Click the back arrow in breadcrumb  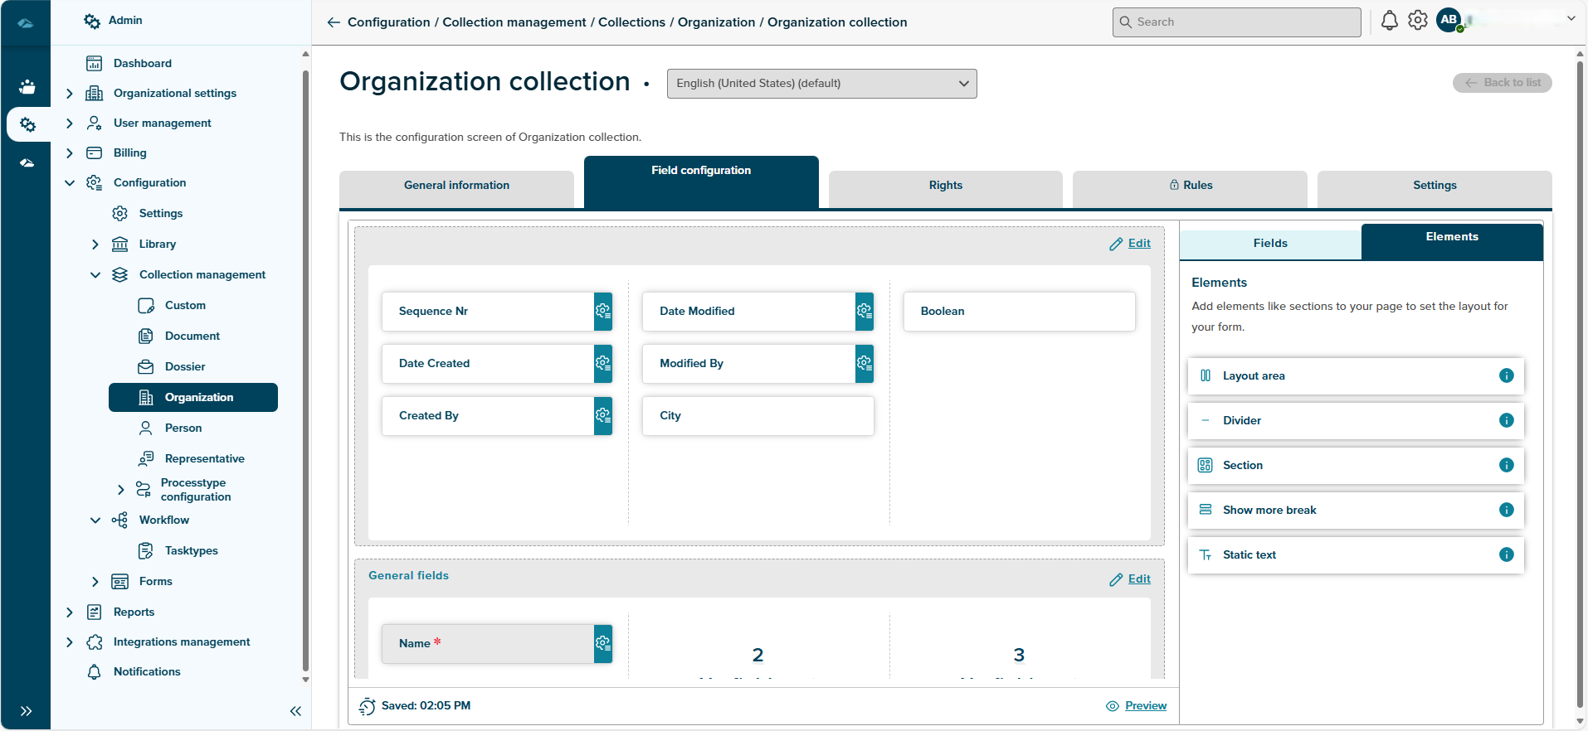[x=334, y=22]
